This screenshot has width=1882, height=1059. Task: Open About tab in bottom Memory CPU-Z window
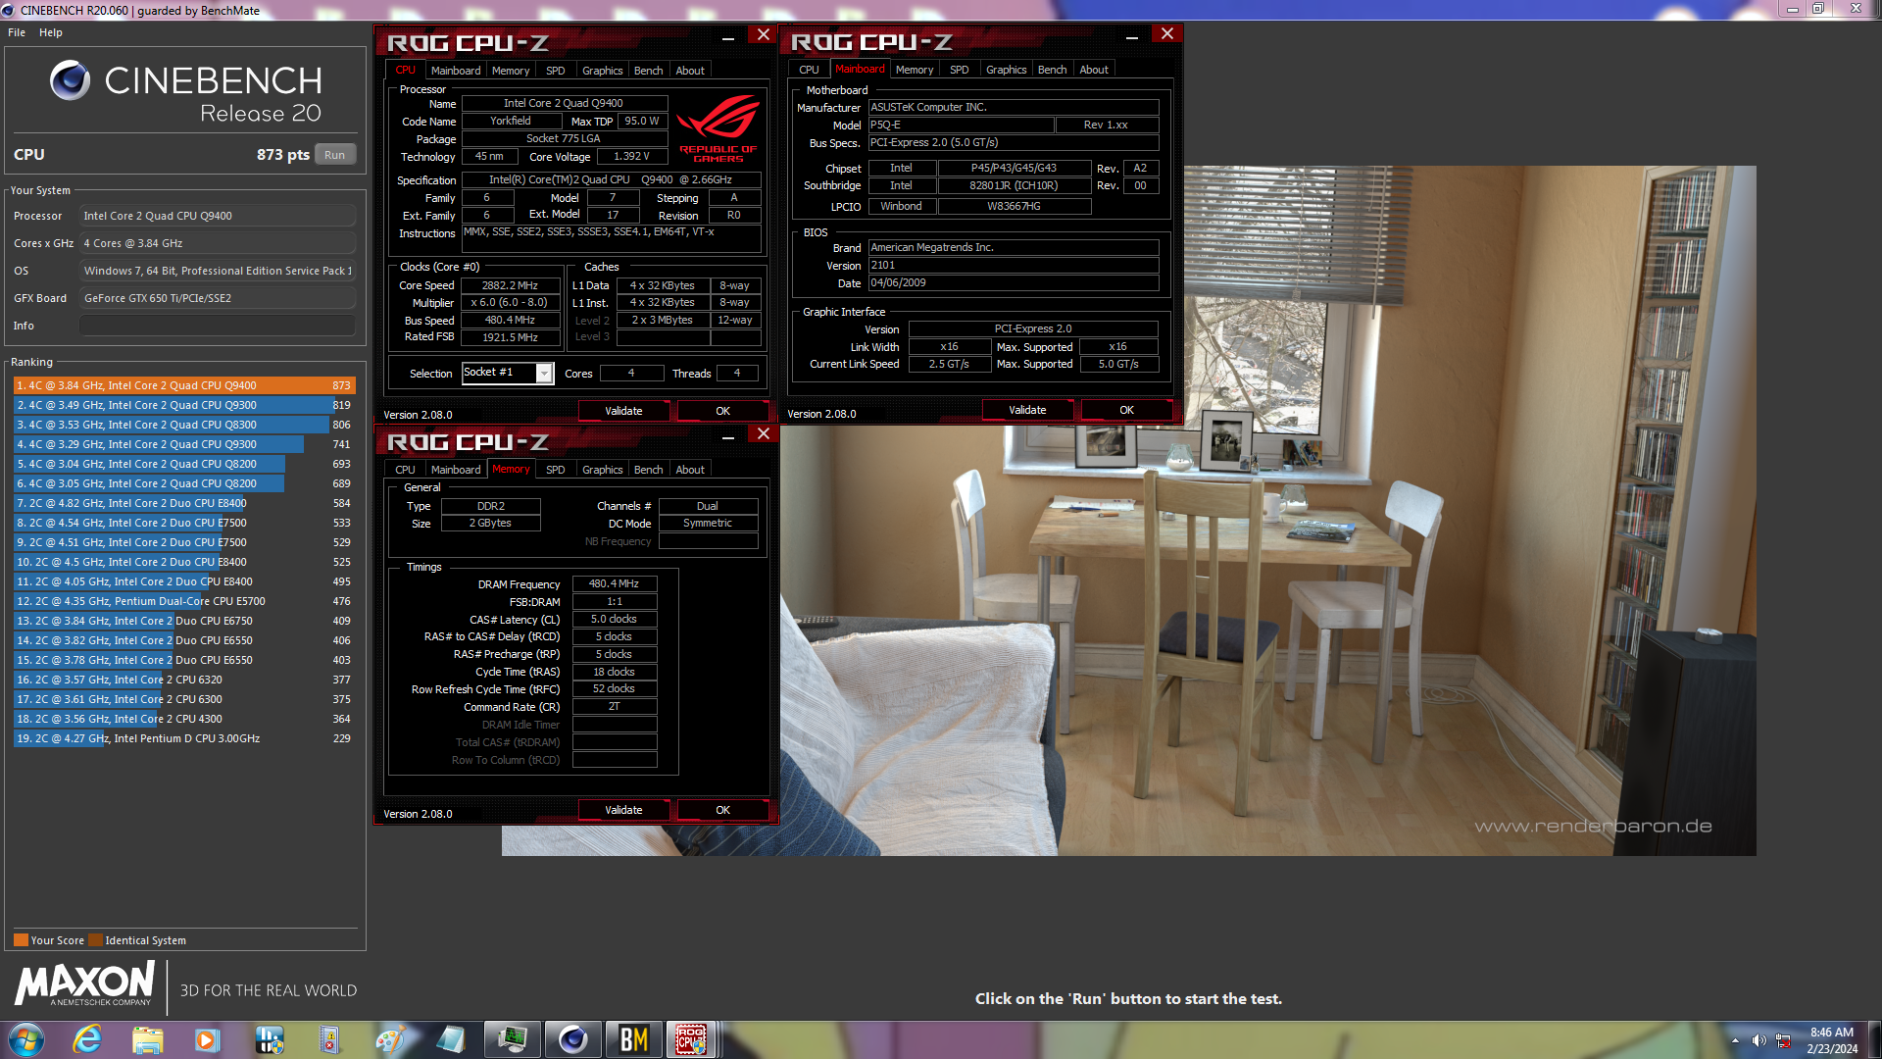coord(690,470)
